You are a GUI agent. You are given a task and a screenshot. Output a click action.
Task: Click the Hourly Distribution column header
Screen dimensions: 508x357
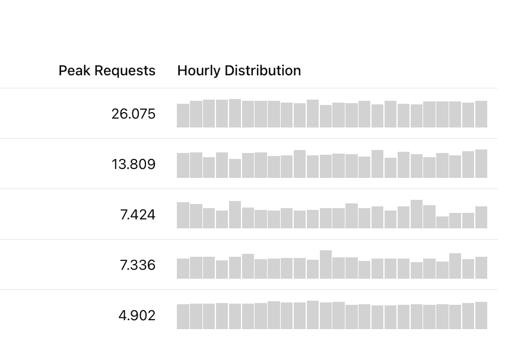click(x=239, y=71)
